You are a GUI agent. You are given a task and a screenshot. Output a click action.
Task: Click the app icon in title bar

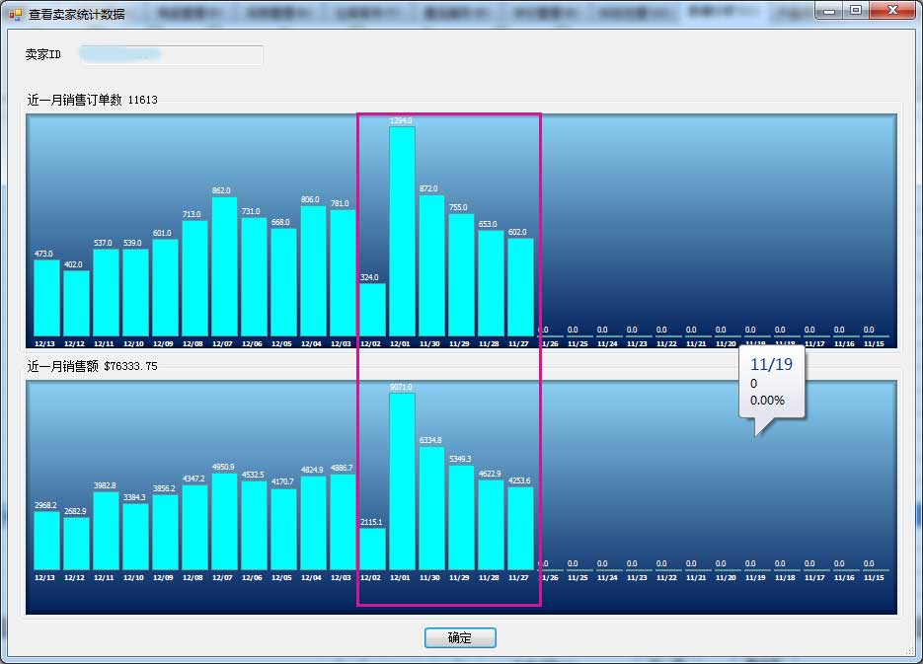(15, 14)
